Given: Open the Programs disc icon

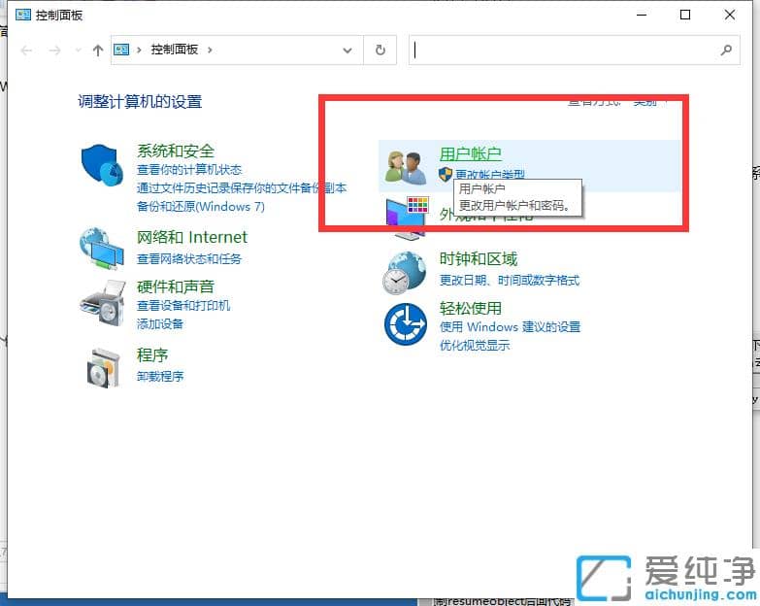Looking at the screenshot, I should 103,368.
